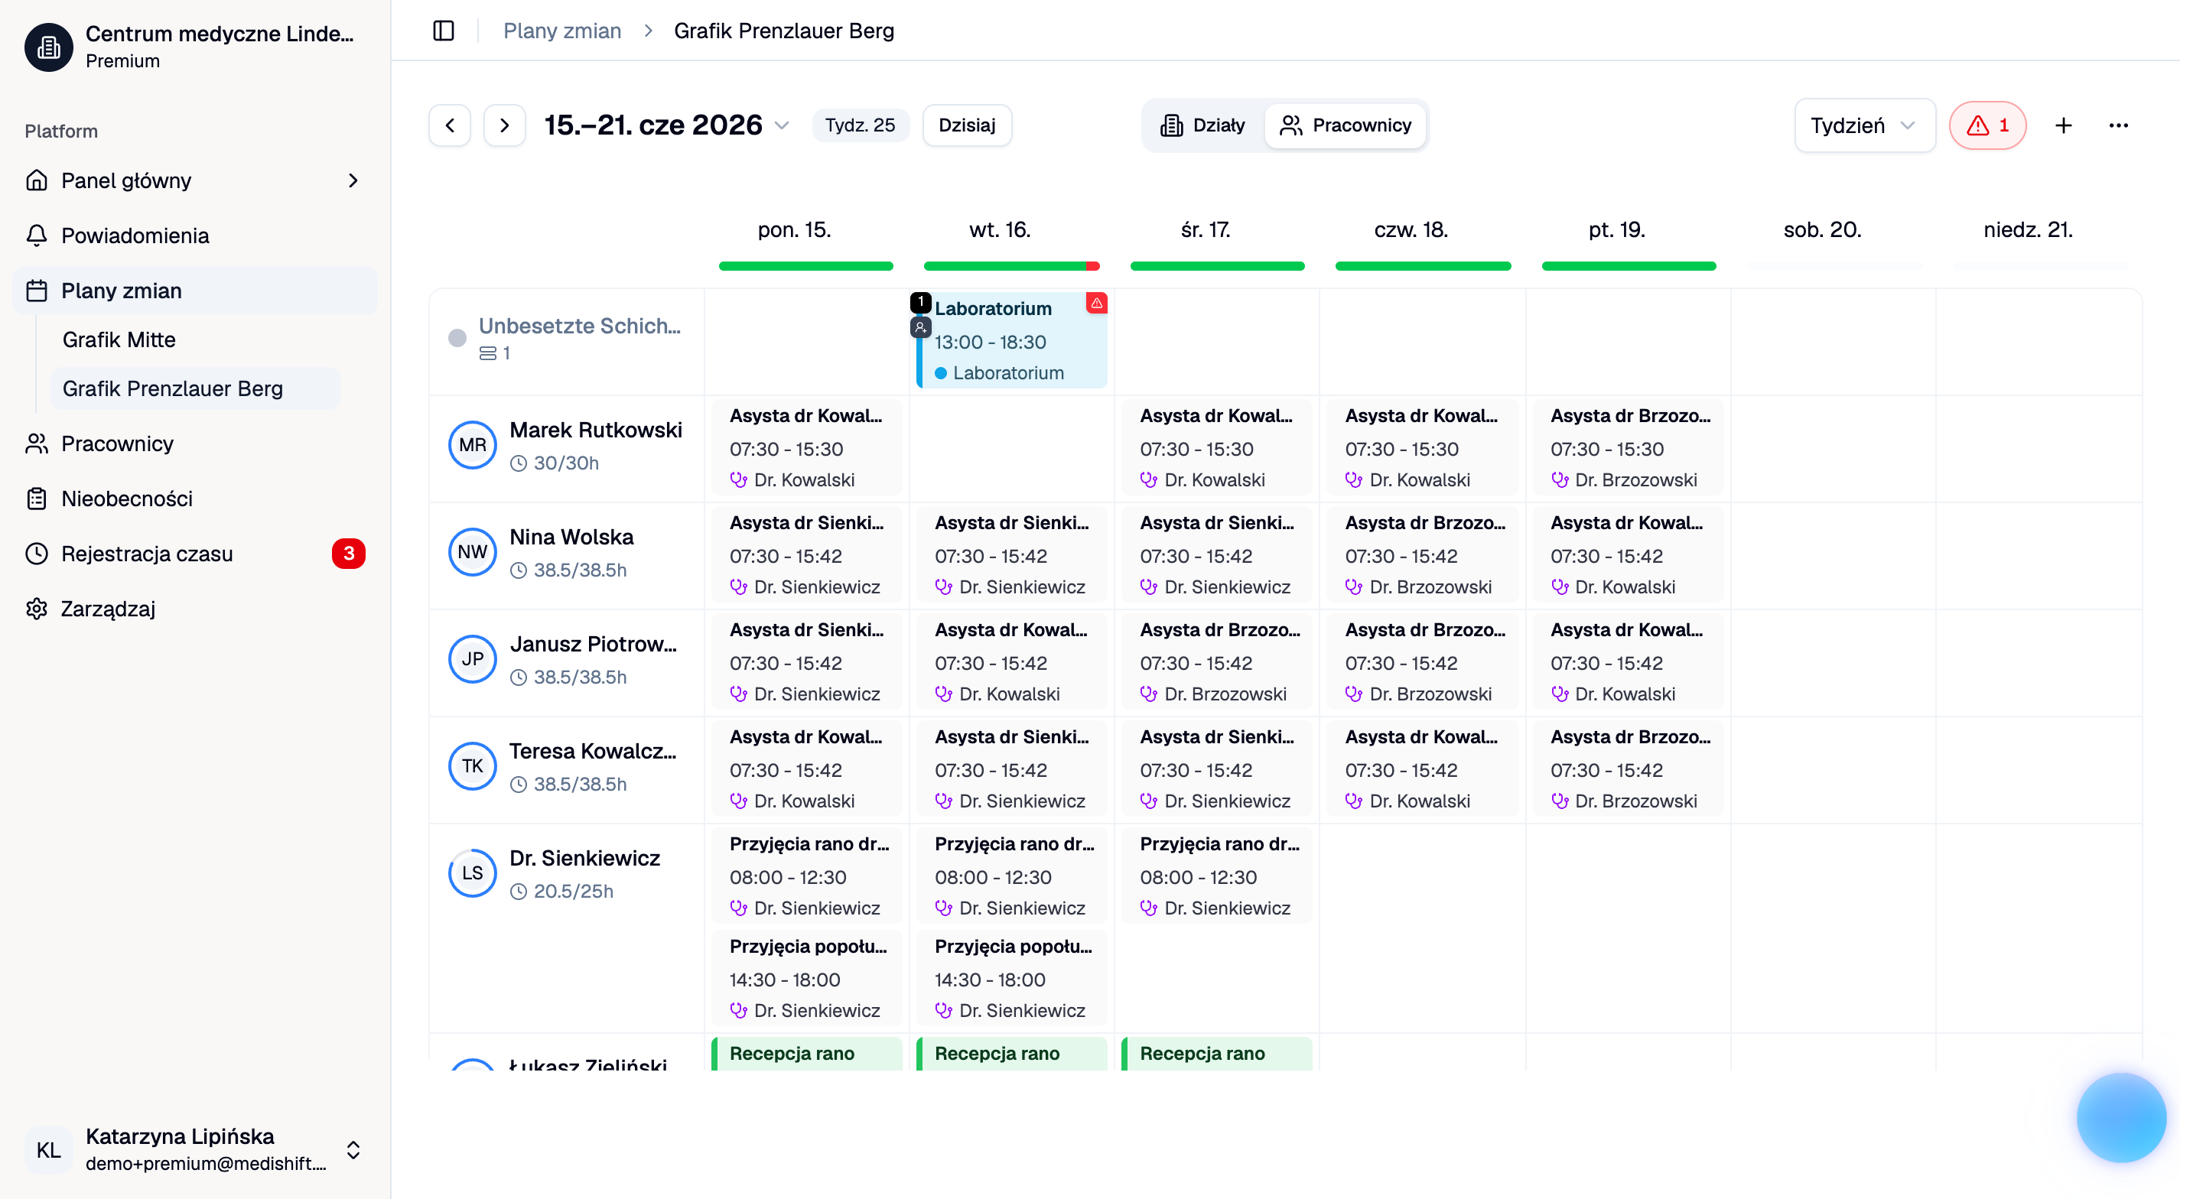Image resolution: width=2203 pixels, height=1199 pixels.
Task: Go to previous week arrow
Action: tap(450, 125)
